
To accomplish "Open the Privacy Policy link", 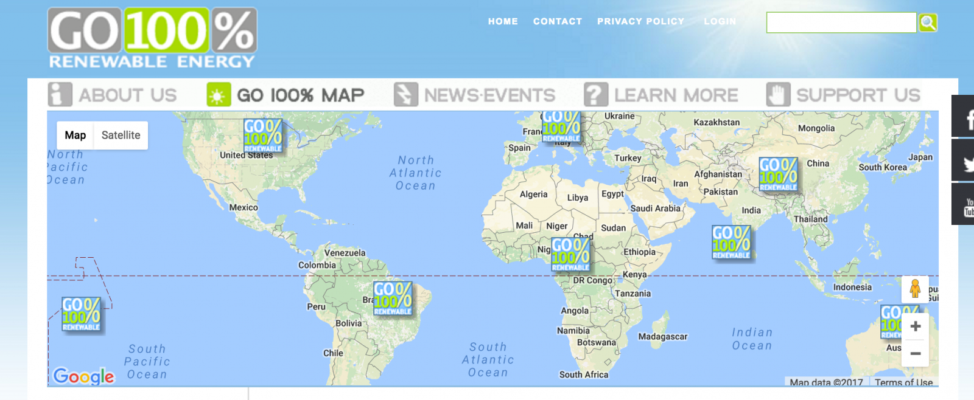I will click(x=640, y=21).
